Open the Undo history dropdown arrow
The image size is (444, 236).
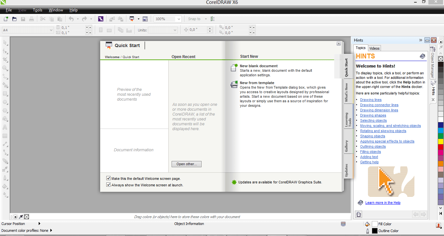point(78,19)
